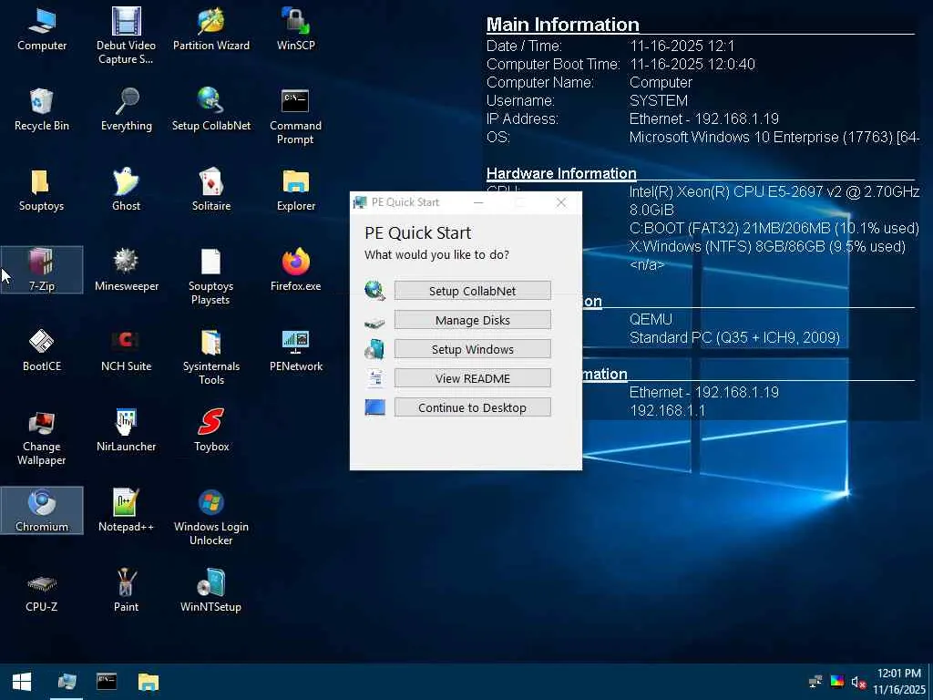Screen dimensions: 933x700
Task: Click monitor icon beside Continue to Desktop
Action: 374,407
